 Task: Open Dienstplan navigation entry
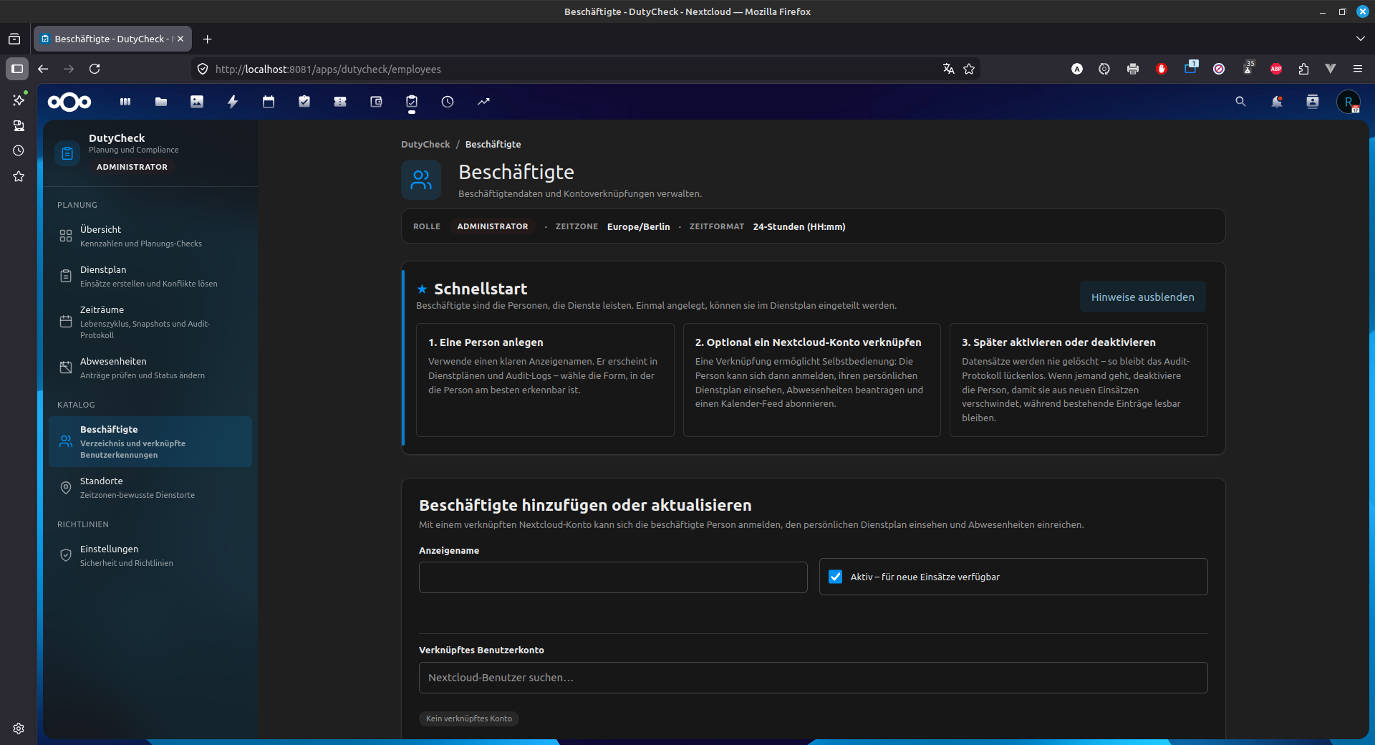150,276
